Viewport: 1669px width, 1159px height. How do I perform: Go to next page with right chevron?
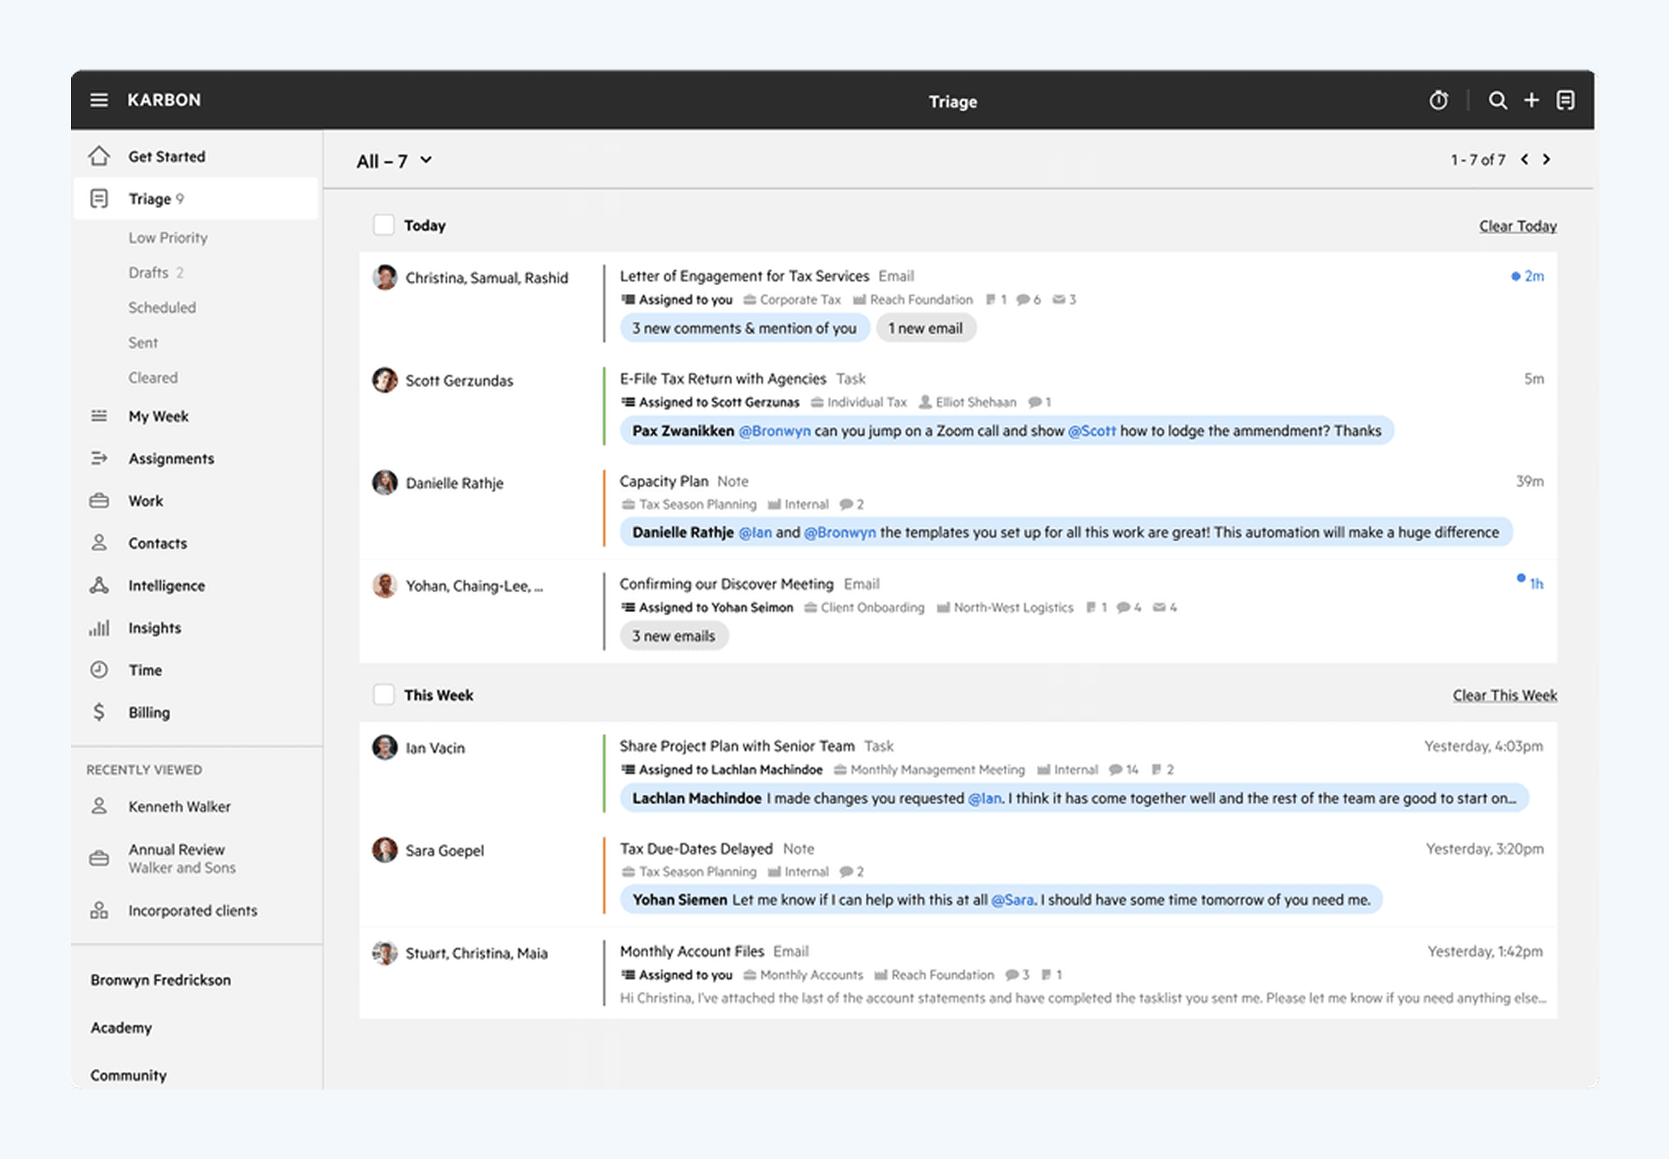[x=1546, y=160]
